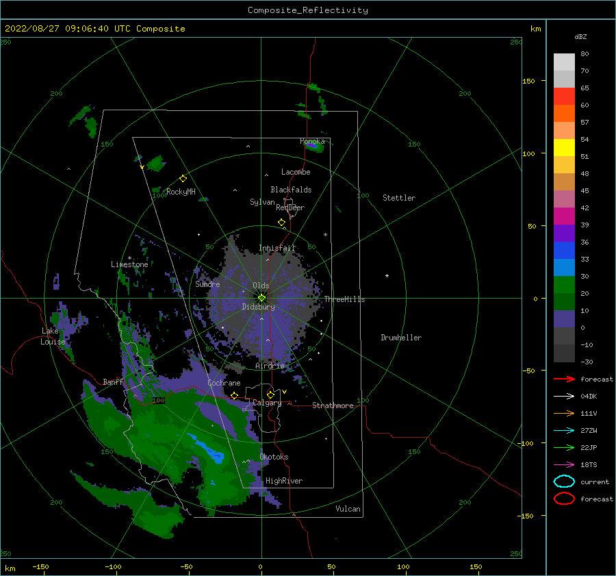616x576 pixels.
Task: Click the green swatch below 30 dBZ
Action: [x=564, y=284]
